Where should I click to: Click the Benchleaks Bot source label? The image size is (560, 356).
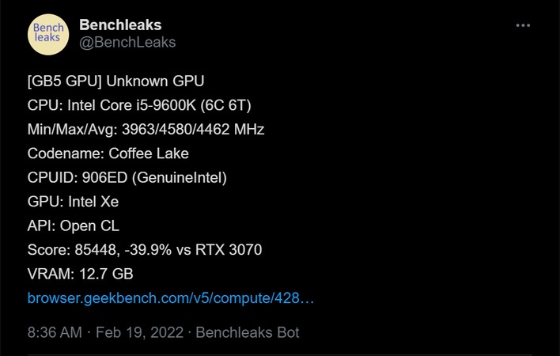[x=248, y=332]
